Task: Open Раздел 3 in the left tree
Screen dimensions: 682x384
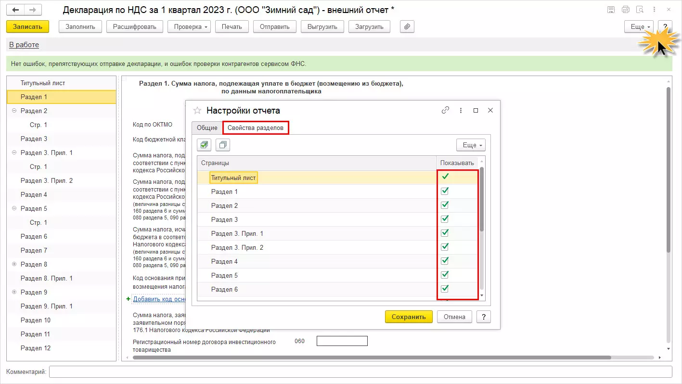Action: pos(61,139)
